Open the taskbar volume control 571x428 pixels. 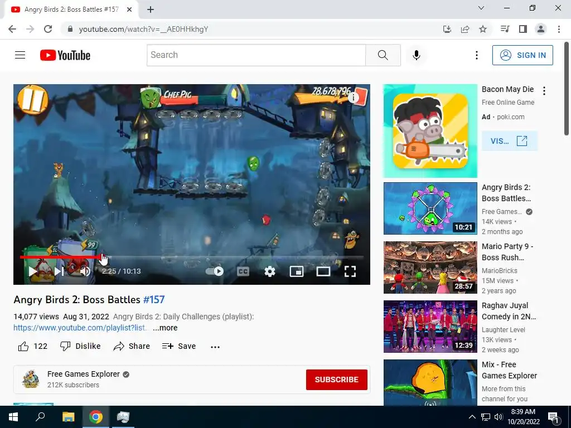499,417
